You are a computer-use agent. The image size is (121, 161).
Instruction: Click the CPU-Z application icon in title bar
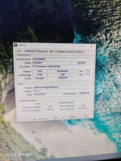click(x=16, y=45)
